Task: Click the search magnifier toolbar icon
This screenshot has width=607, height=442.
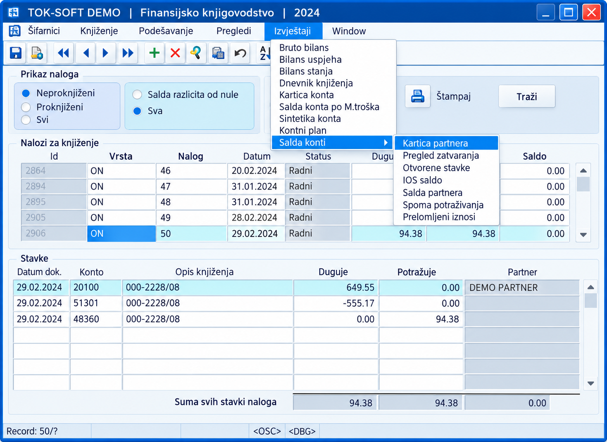Action: (x=196, y=53)
